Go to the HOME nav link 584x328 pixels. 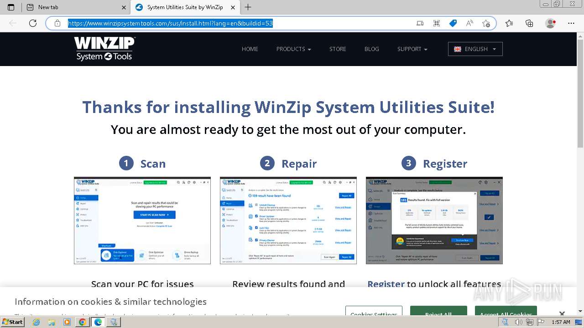coord(250,49)
